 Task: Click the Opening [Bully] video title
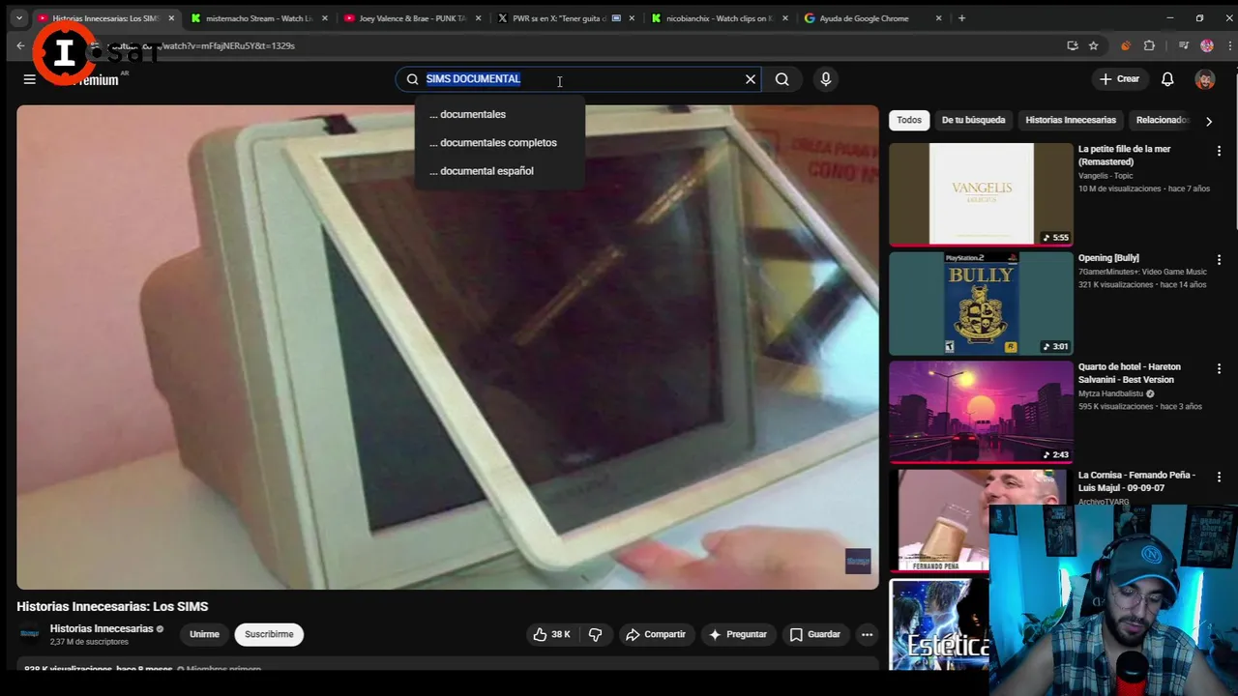click(1108, 258)
